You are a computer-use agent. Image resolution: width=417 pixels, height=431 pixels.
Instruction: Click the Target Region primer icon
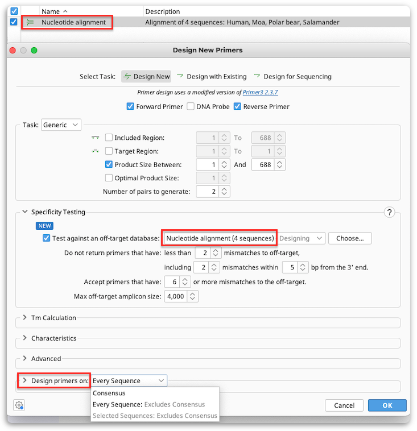[x=95, y=151]
